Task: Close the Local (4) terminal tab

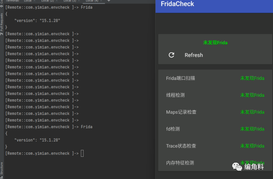Action: [x=101, y=1]
